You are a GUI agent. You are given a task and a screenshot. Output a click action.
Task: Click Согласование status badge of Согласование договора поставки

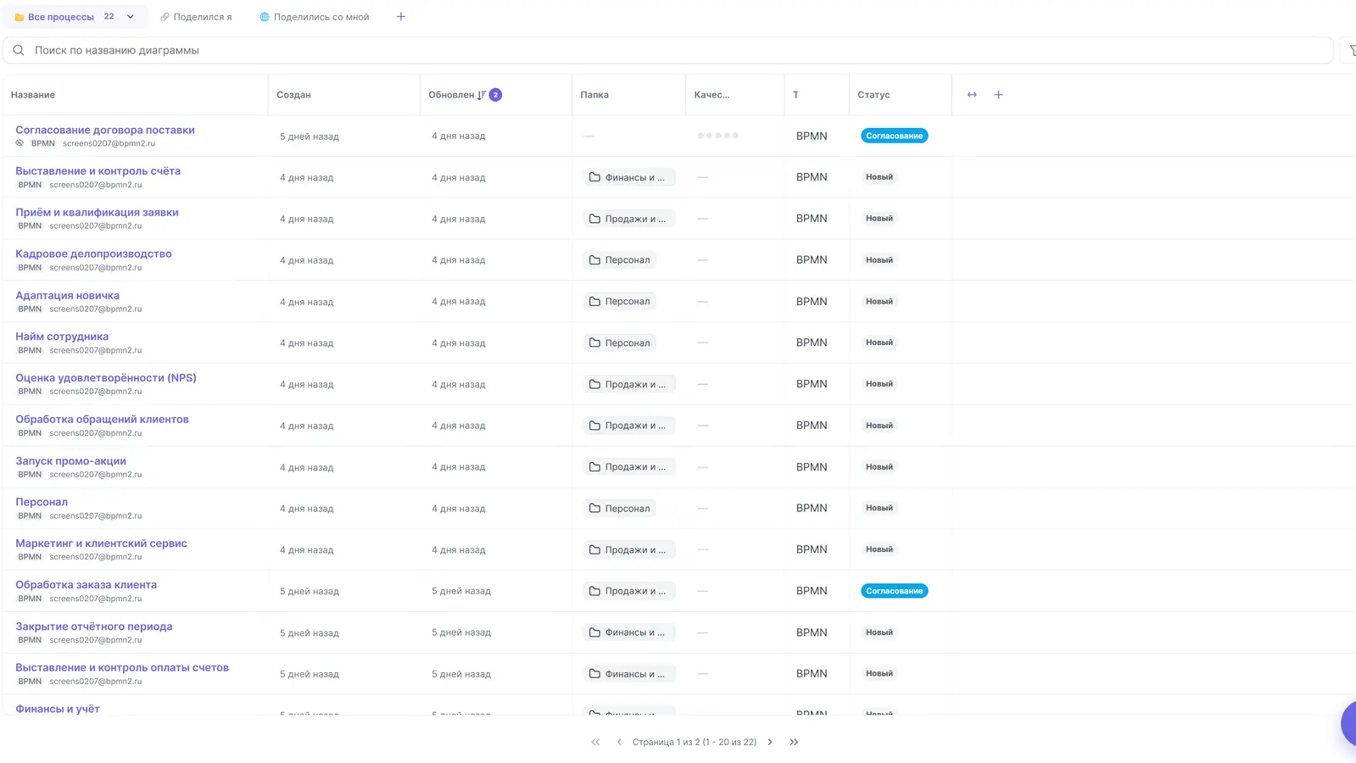coord(894,136)
